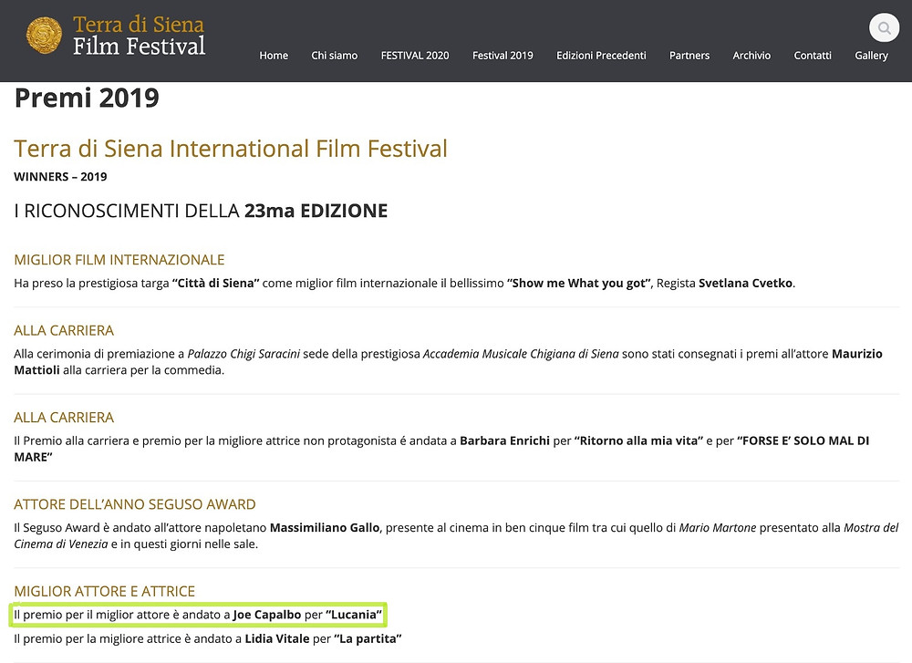Click the film title La partita

[x=368, y=638]
